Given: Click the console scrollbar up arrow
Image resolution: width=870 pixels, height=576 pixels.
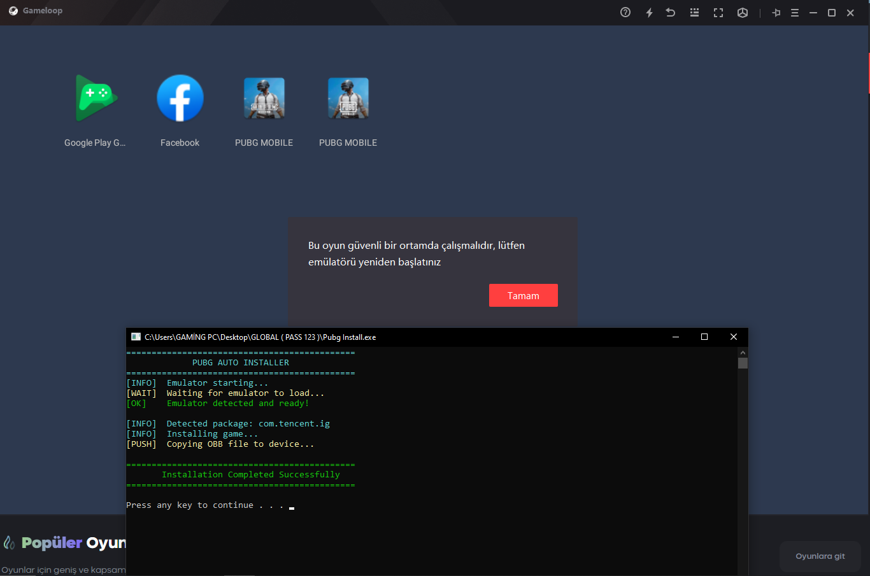Looking at the screenshot, I should [x=743, y=353].
